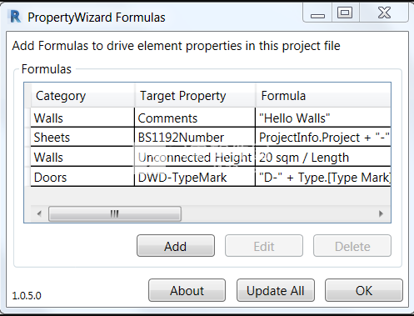Click the Update All button
Viewport: 414px width, 316px height.
(x=276, y=290)
